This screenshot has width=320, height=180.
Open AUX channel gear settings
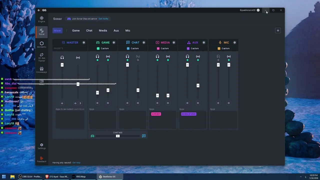[204, 42]
